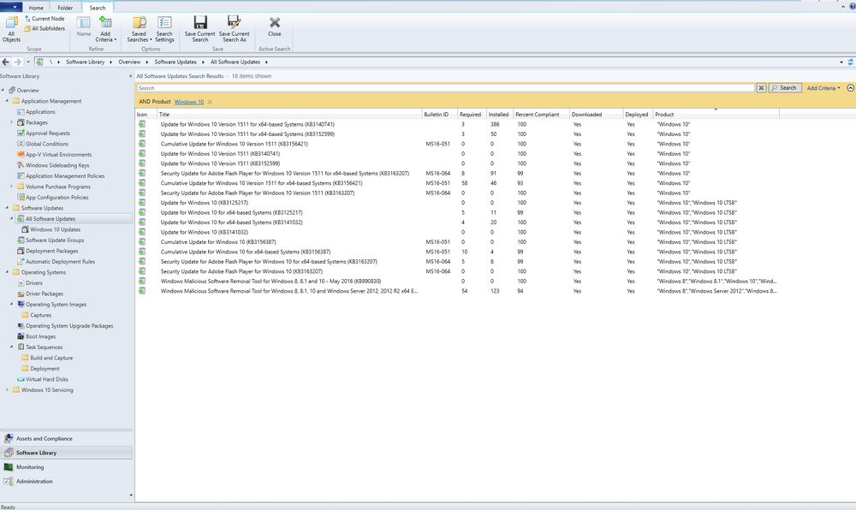Switch to Assets and Compliance workspace

pos(67,438)
